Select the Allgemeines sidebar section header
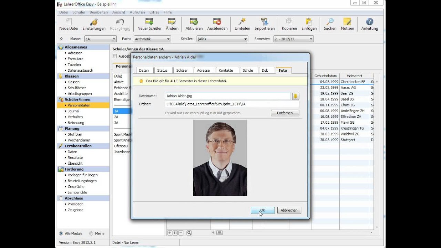The height and width of the screenshot is (248, 441). pos(83,47)
